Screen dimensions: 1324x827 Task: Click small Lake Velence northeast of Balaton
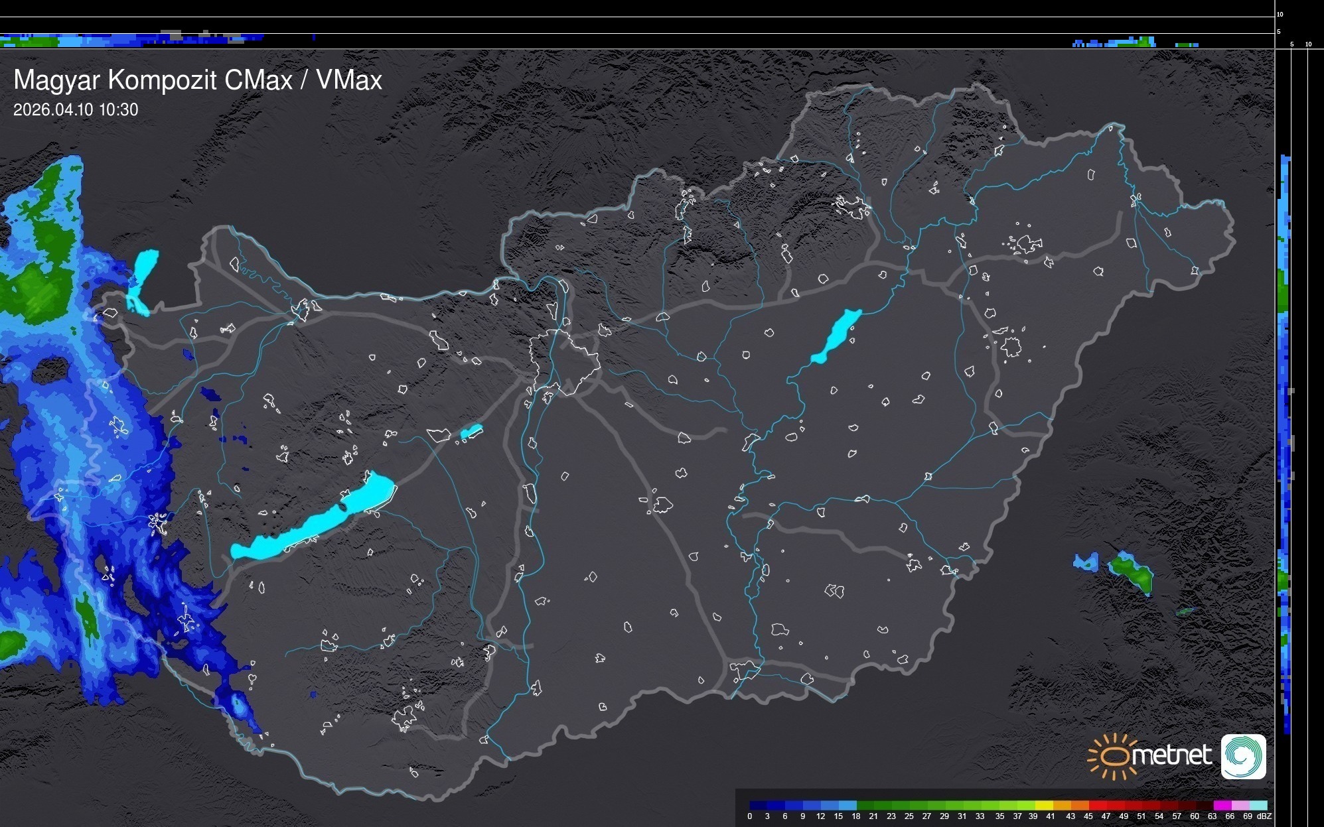tap(471, 432)
